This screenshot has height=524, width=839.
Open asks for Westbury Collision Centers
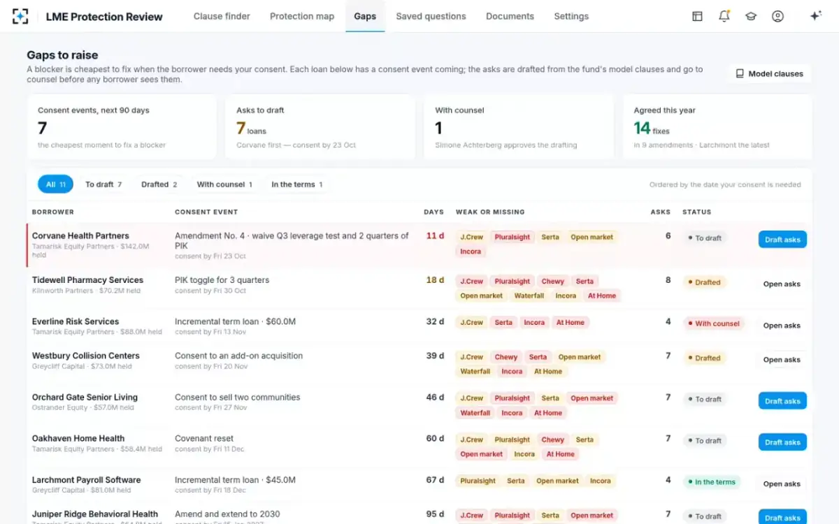(x=782, y=360)
